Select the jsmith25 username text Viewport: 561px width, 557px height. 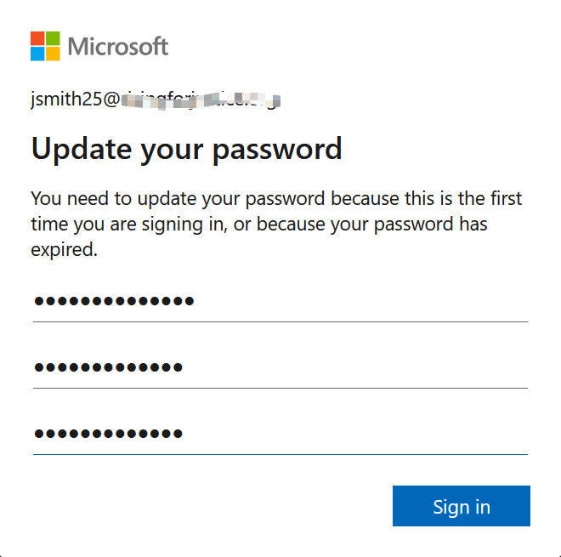(66, 99)
